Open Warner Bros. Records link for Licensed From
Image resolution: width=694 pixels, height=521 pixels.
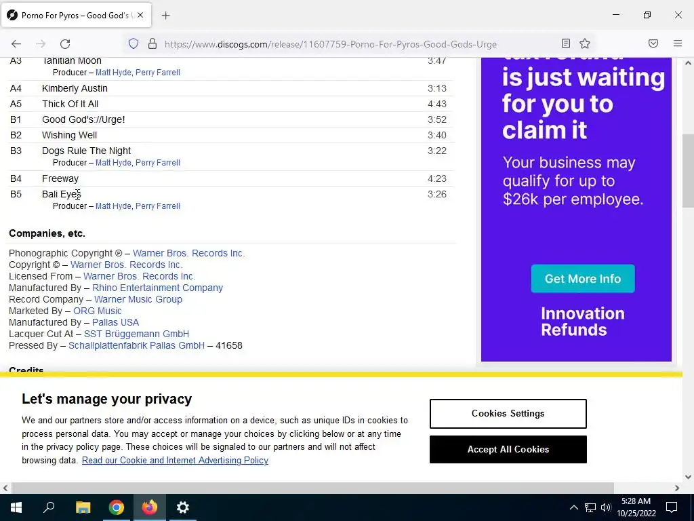point(140,277)
